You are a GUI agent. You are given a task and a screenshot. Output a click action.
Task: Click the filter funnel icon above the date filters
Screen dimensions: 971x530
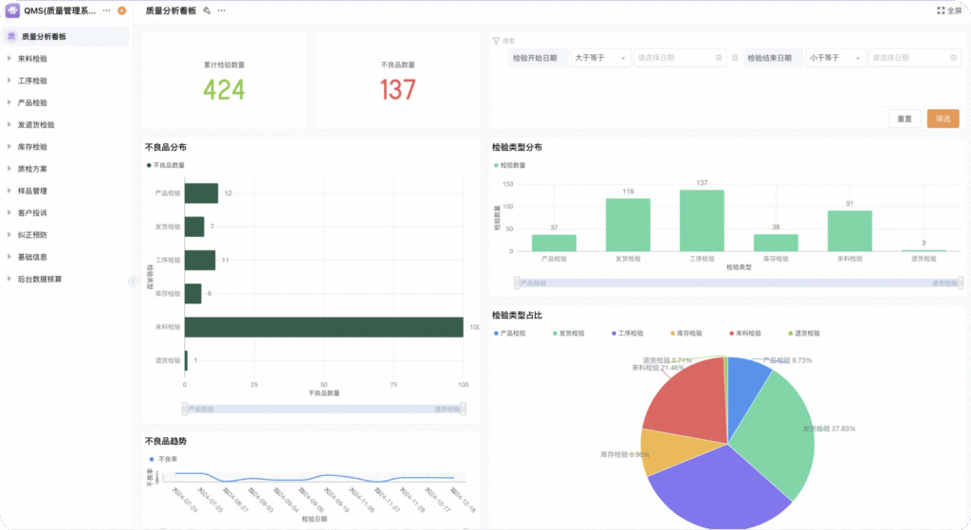[x=496, y=41]
